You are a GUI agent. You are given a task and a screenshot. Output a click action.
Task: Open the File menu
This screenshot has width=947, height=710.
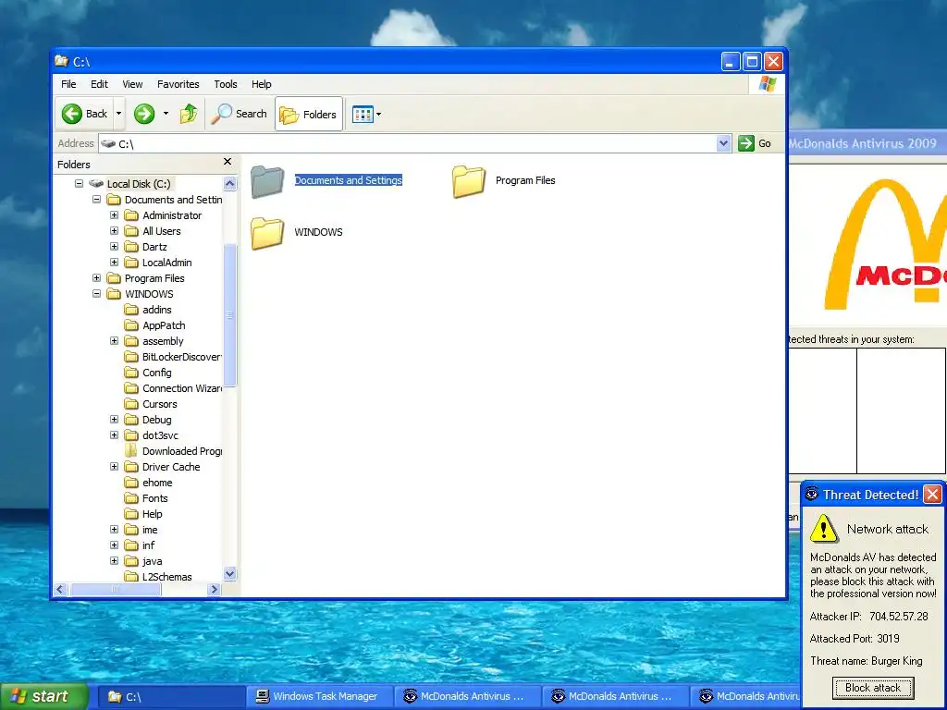coord(68,84)
